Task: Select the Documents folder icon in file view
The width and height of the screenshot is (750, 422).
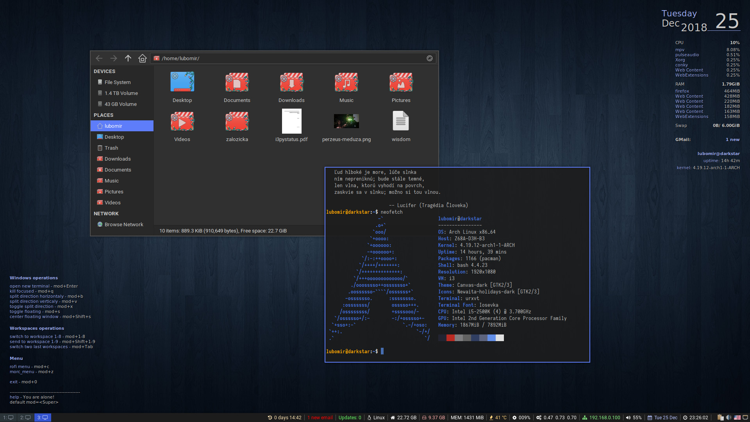Action: 237,82
